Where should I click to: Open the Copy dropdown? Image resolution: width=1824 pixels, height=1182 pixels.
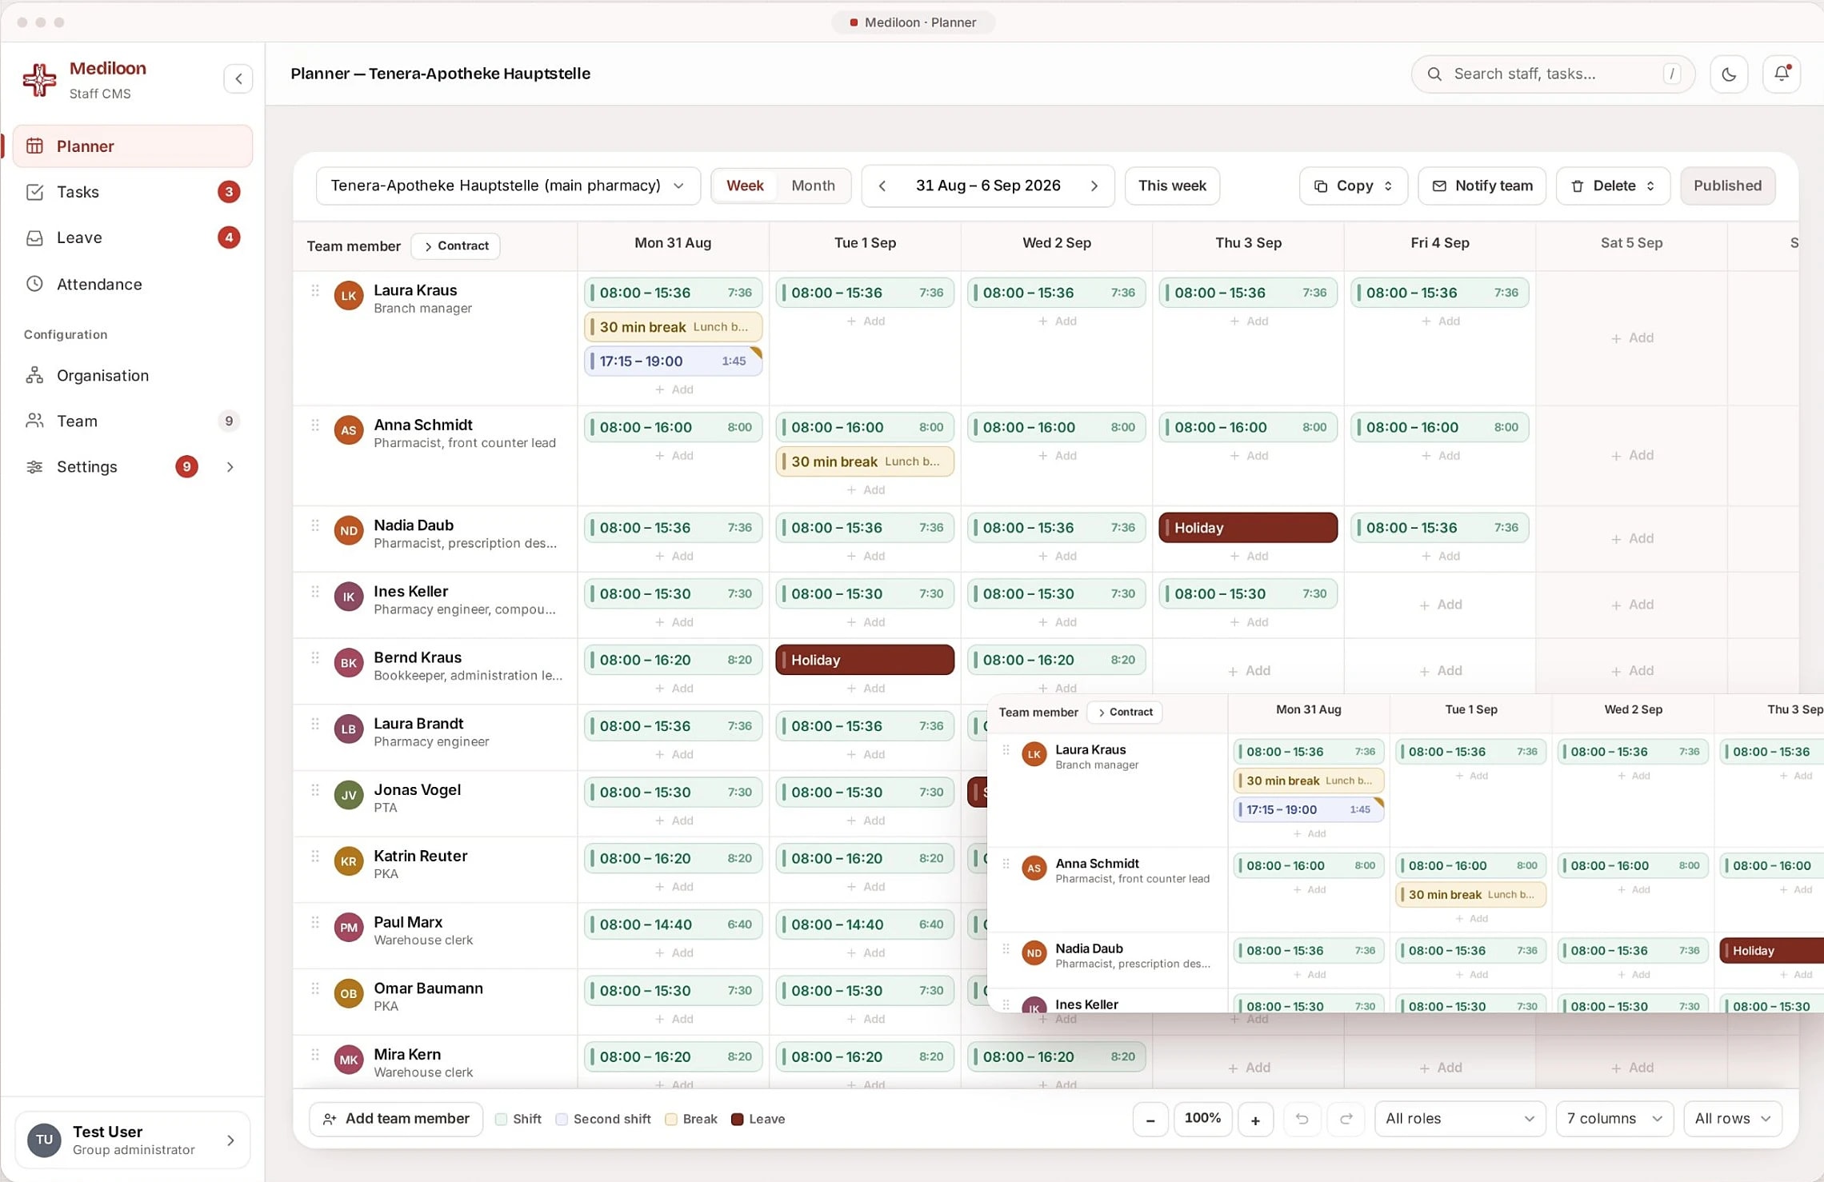coord(1353,186)
